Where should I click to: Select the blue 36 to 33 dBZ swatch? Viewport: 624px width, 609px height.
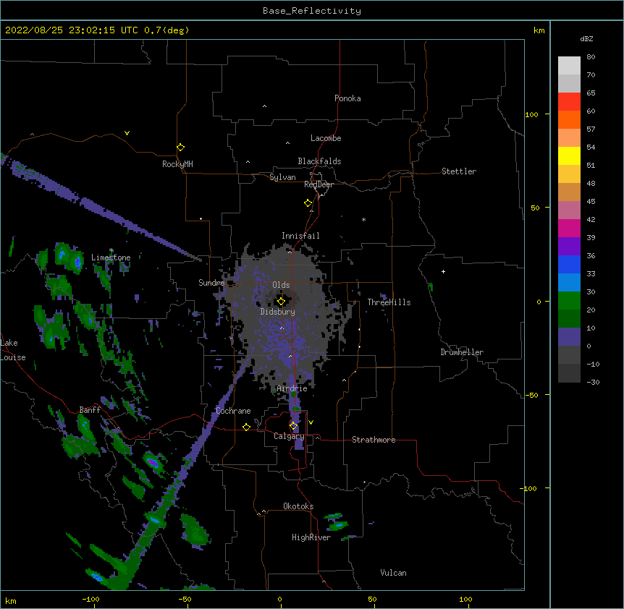point(569,264)
